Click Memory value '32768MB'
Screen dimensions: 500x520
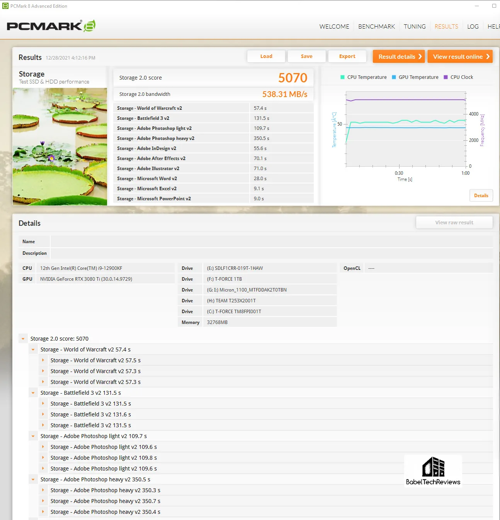pyautogui.click(x=217, y=322)
